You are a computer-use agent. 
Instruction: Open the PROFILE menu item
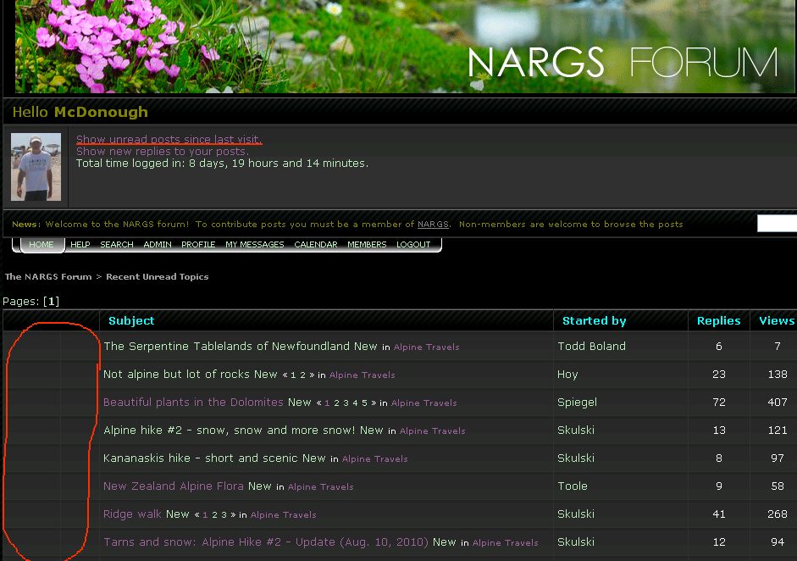pyautogui.click(x=198, y=244)
